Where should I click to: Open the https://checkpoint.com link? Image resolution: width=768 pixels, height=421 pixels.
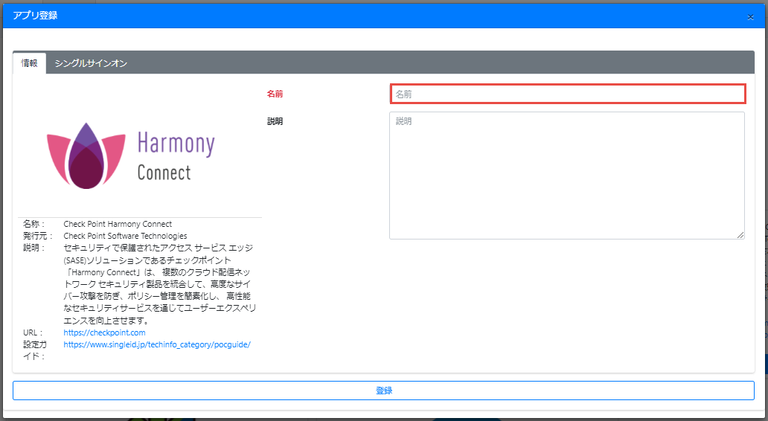(x=104, y=332)
